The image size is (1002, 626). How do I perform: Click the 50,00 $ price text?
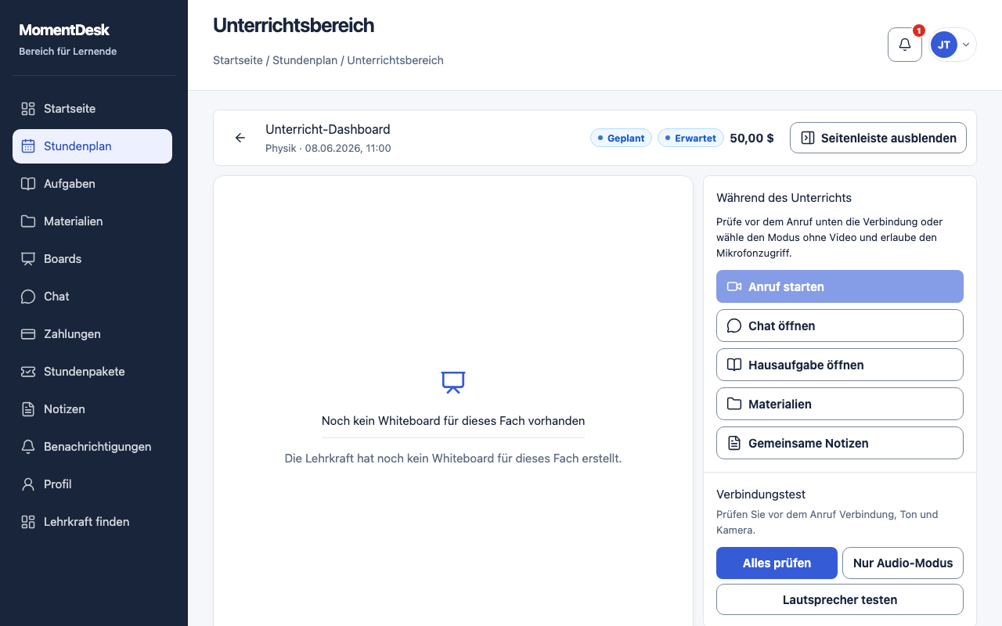751,138
